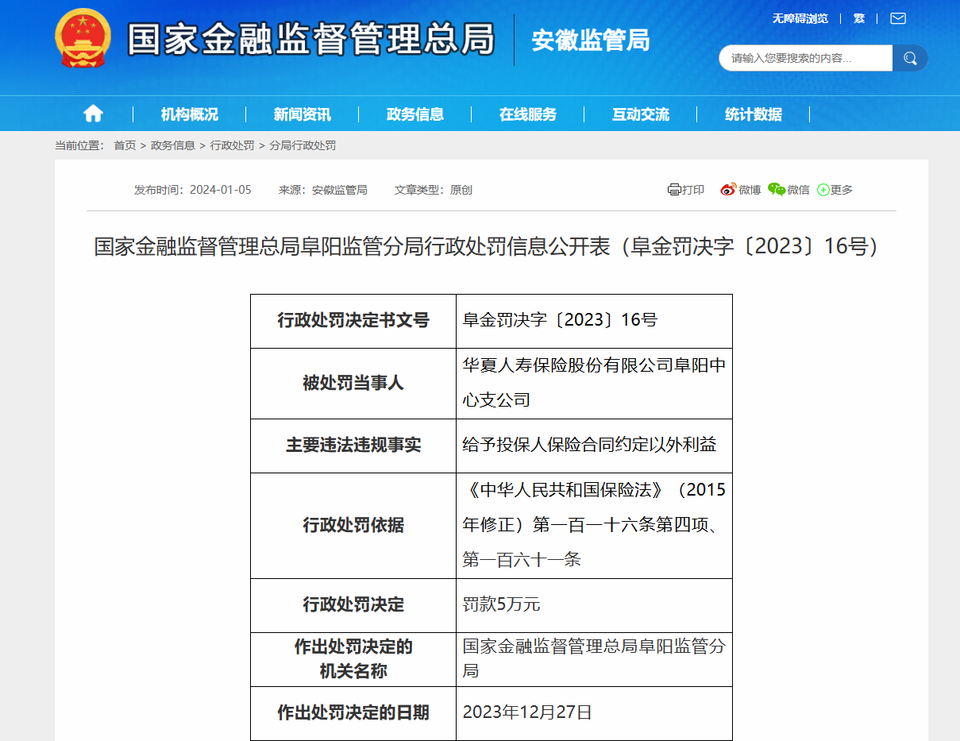Click the 阜金罚决字〔2023〕16号 table cell
Screen dimensions: 960x741
click(x=594, y=321)
